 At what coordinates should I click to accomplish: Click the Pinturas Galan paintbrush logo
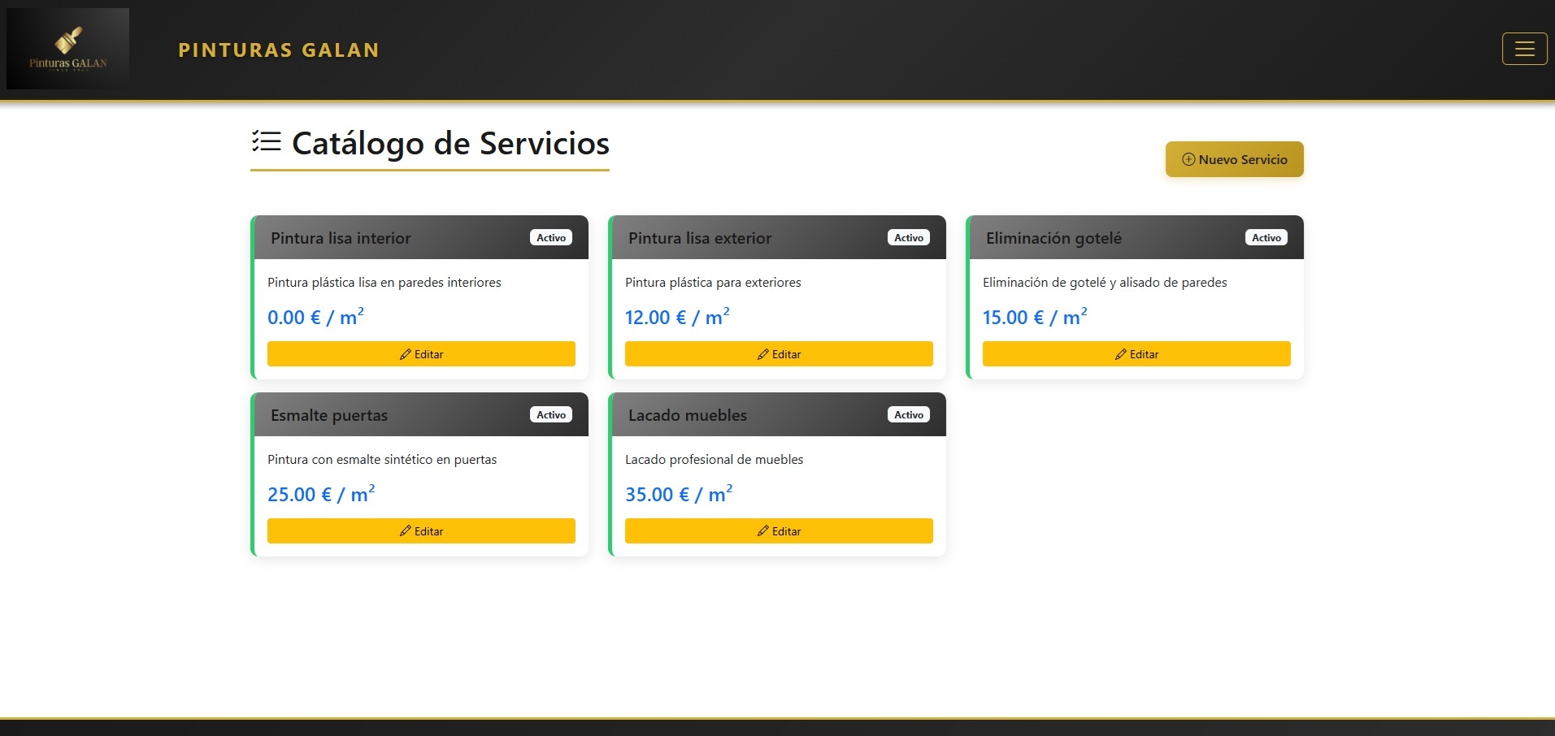67,46
